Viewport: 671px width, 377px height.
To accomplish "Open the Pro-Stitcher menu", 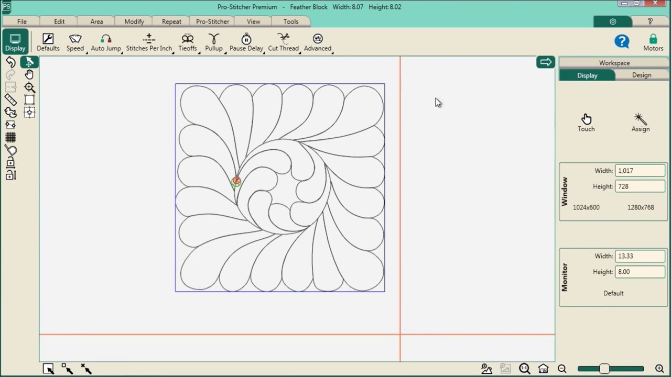I will pos(212,21).
